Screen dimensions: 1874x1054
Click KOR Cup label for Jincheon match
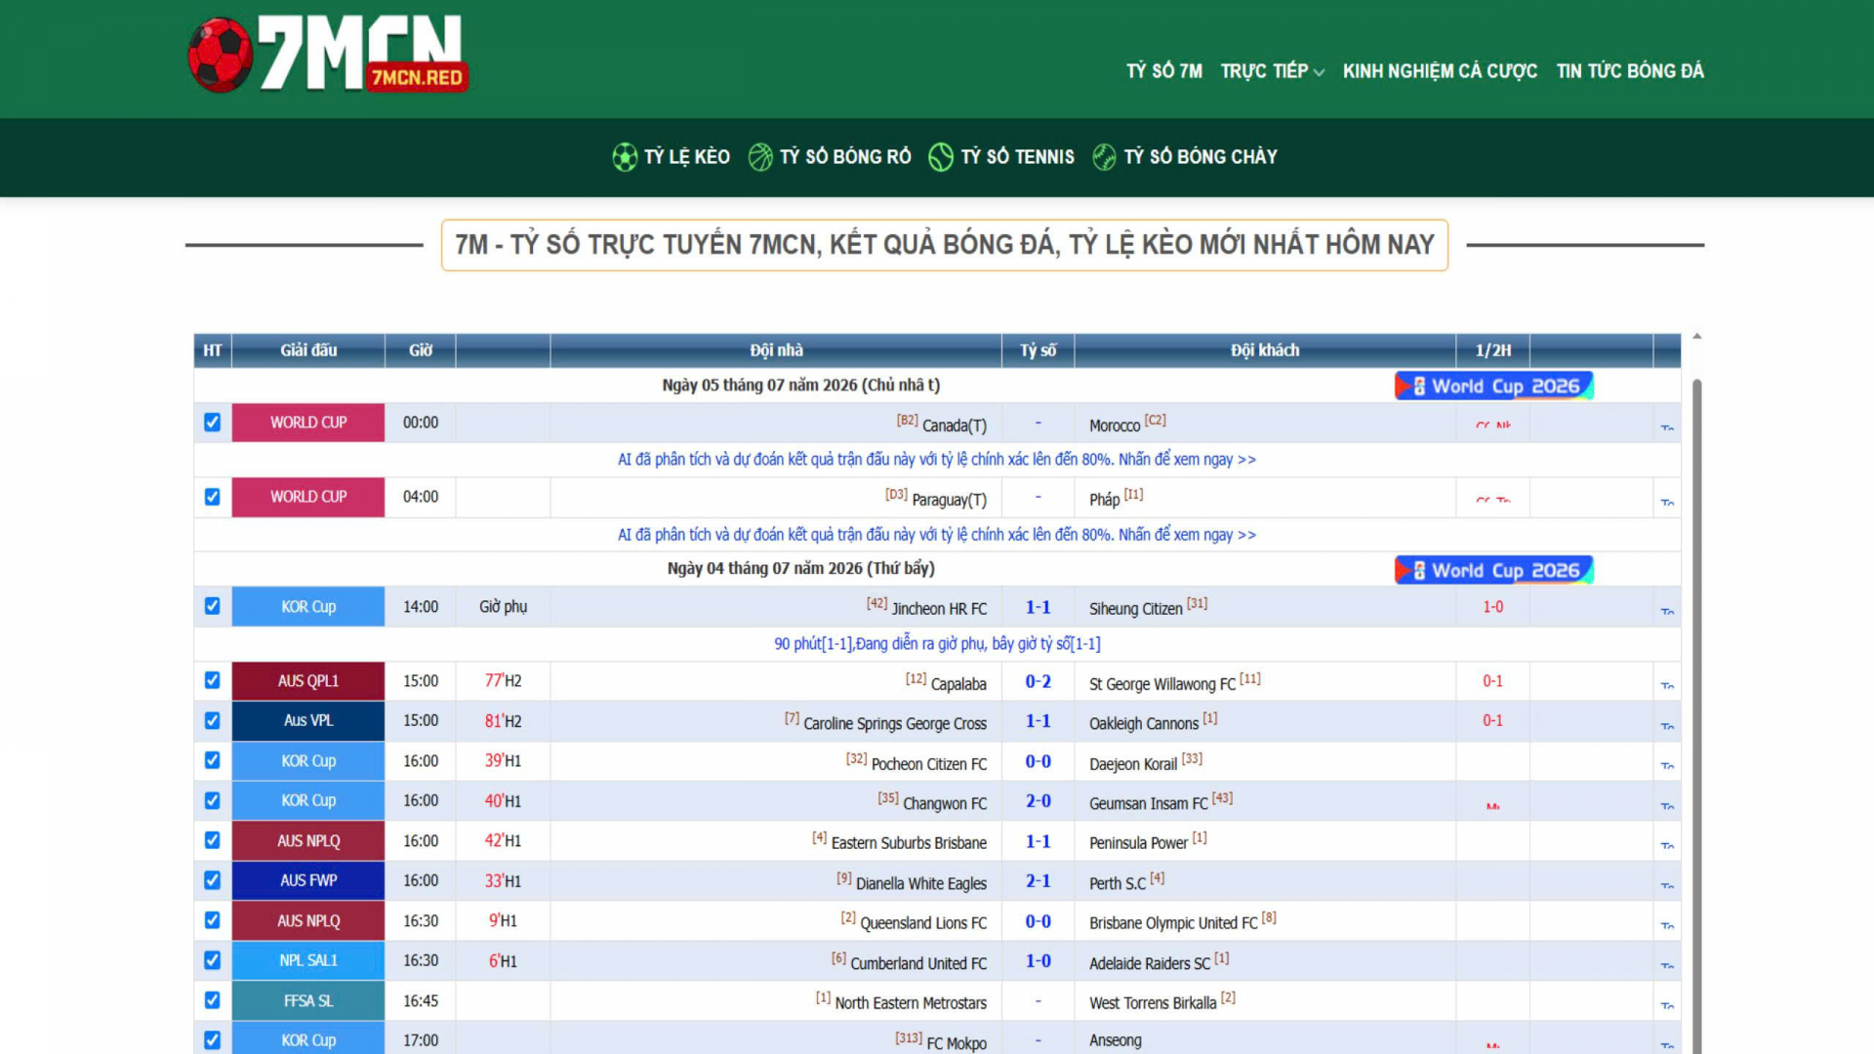(x=308, y=606)
